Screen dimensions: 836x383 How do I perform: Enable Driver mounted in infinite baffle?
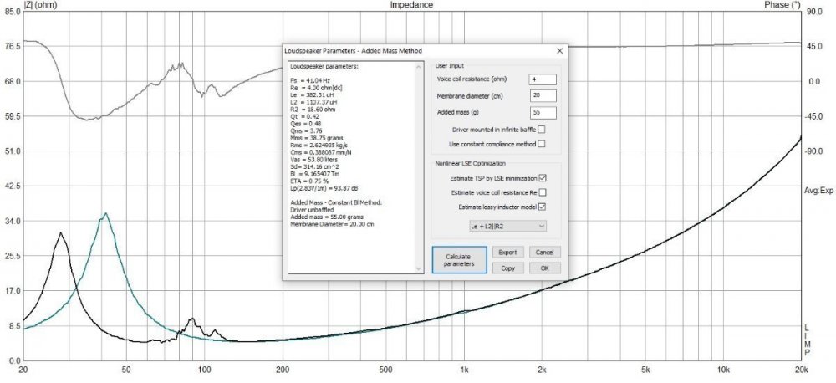542,129
